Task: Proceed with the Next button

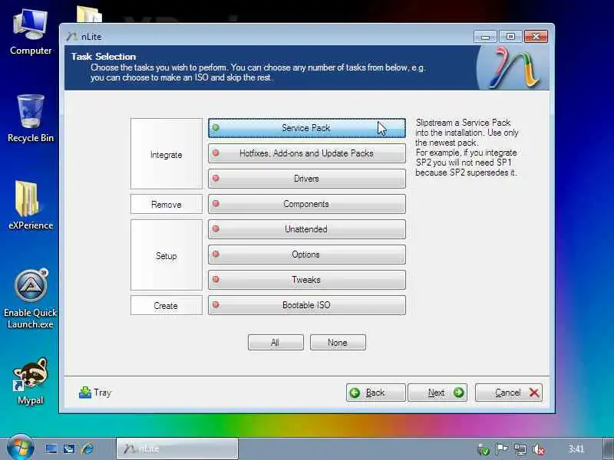Action: (x=437, y=393)
